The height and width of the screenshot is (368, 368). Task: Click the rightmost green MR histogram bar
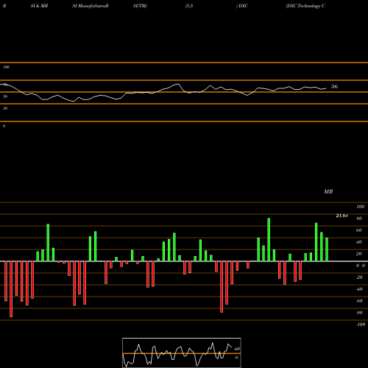pyautogui.click(x=327, y=250)
